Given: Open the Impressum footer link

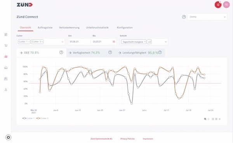Looking at the screenshot, I should coord(148,139).
